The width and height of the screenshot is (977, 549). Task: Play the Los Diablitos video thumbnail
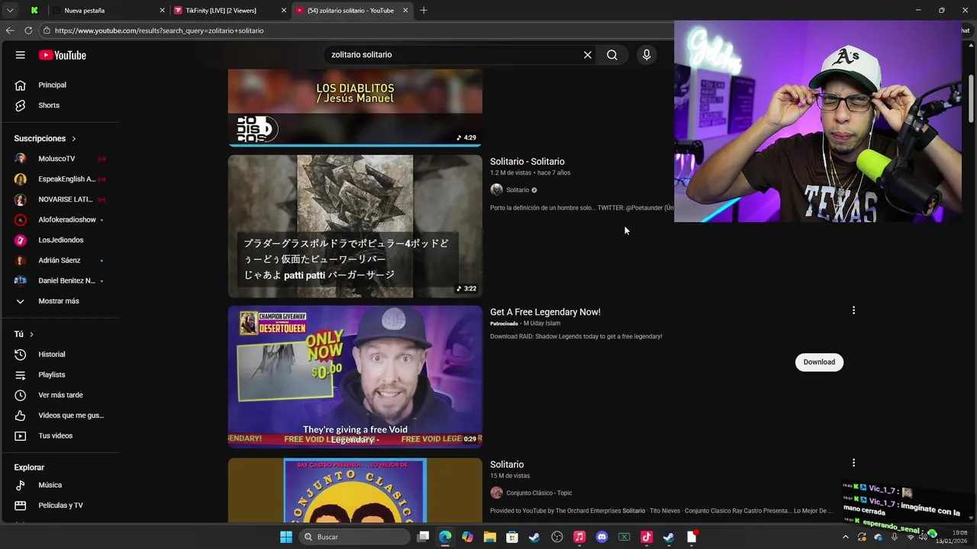pyautogui.click(x=355, y=107)
